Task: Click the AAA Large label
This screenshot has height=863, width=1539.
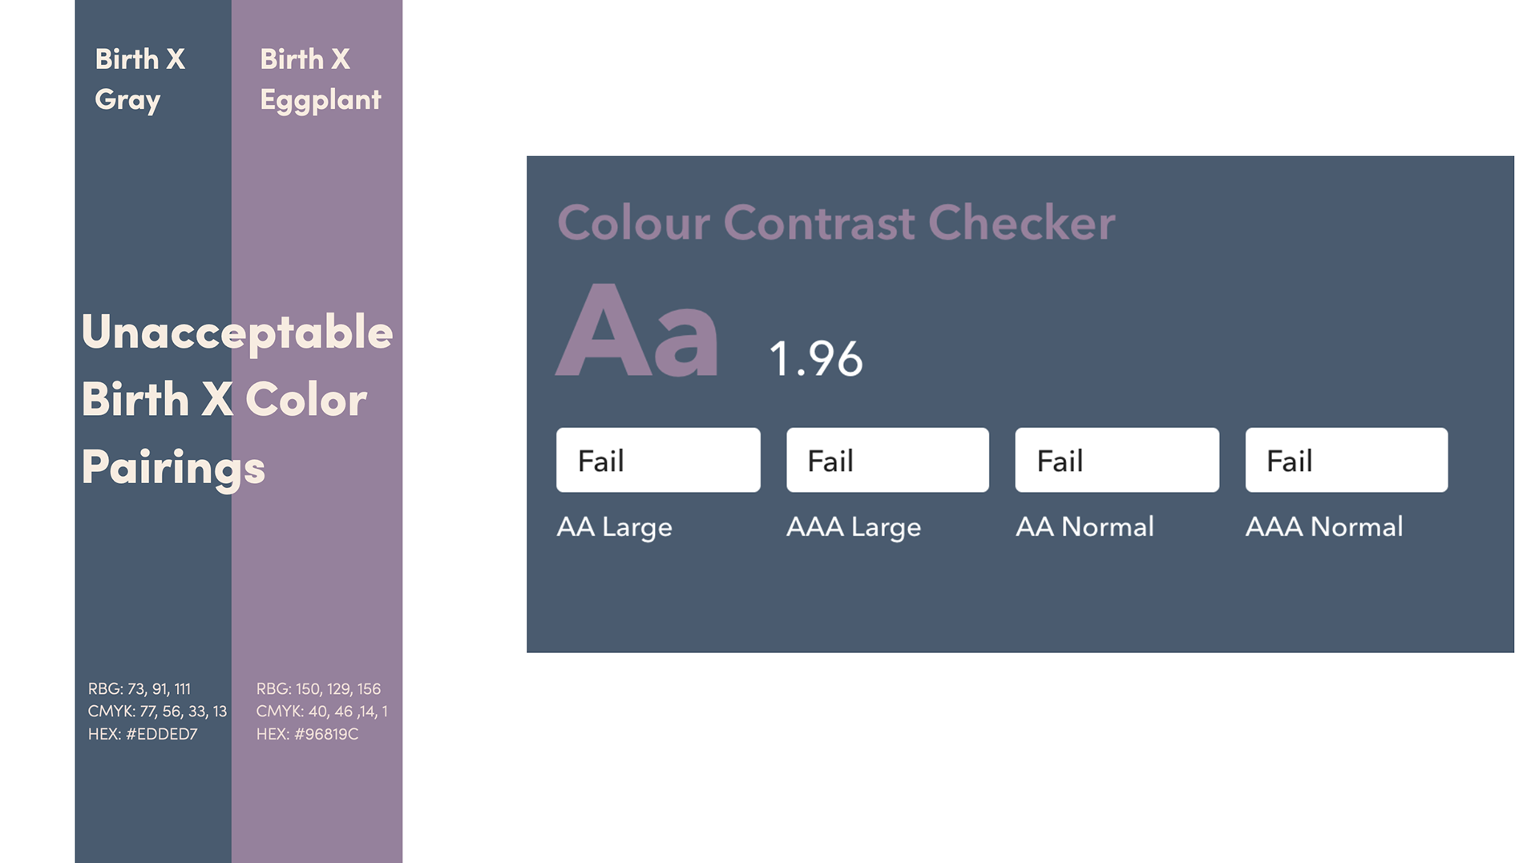Action: pyautogui.click(x=854, y=527)
